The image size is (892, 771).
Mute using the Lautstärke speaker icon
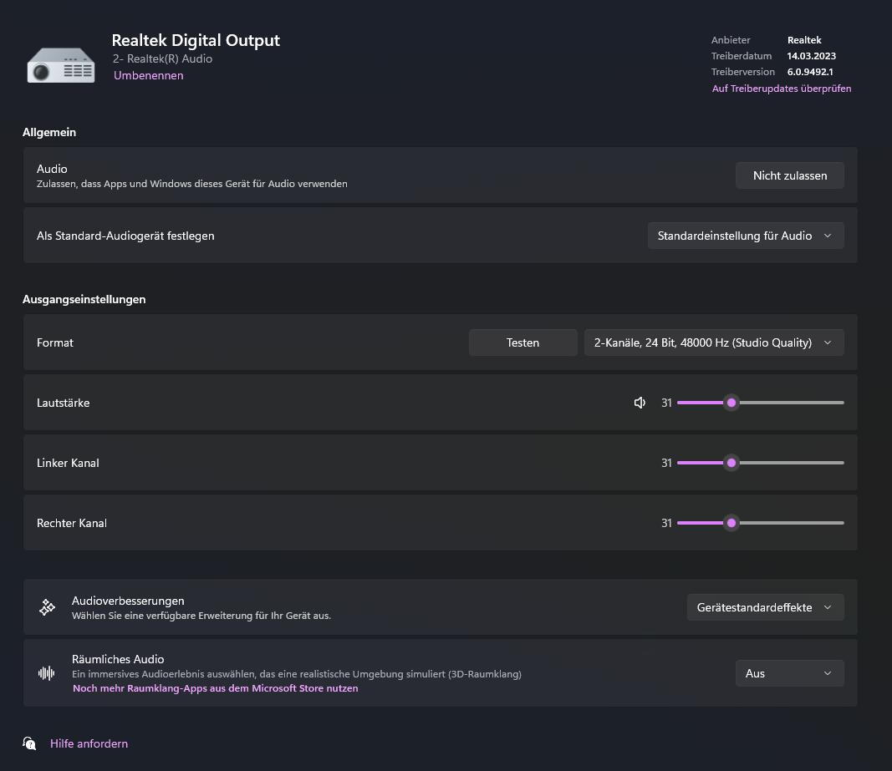640,403
